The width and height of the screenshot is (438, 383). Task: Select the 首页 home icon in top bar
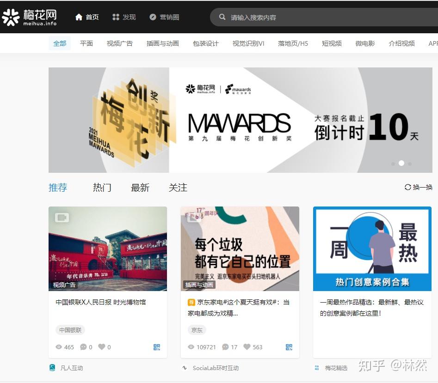(x=79, y=17)
